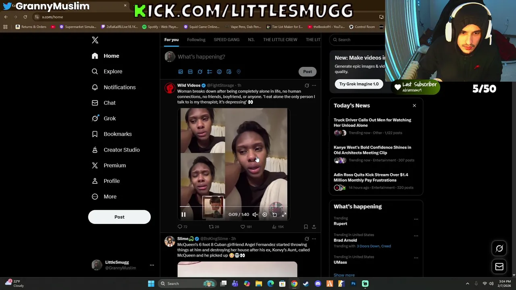Bookmark the Wild Videos post
Image resolution: width=516 pixels, height=290 pixels.
pyautogui.click(x=306, y=227)
